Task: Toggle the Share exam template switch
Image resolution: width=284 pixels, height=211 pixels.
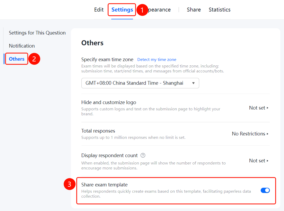Action: (x=265, y=190)
